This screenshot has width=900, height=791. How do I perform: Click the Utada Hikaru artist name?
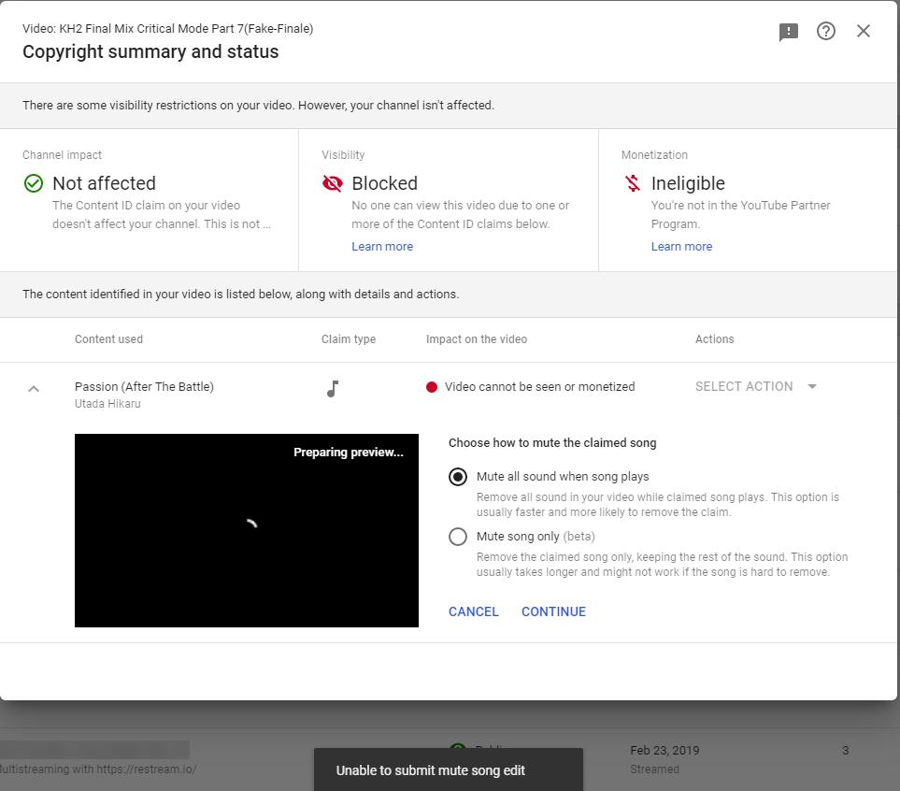click(107, 404)
